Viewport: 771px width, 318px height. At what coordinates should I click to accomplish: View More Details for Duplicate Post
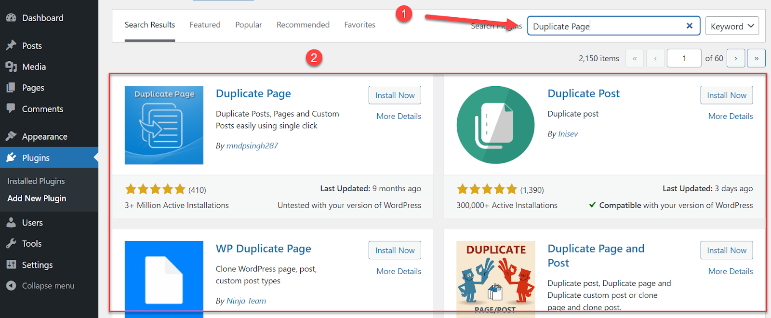(x=731, y=116)
